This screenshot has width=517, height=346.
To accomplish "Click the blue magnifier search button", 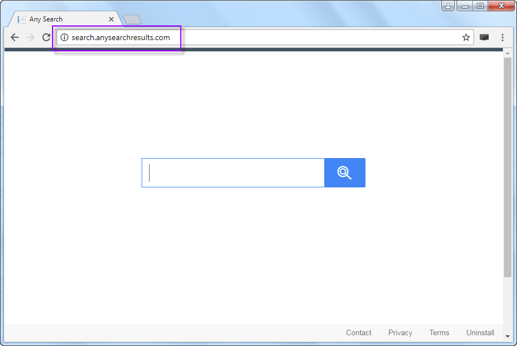I will coord(345,173).
